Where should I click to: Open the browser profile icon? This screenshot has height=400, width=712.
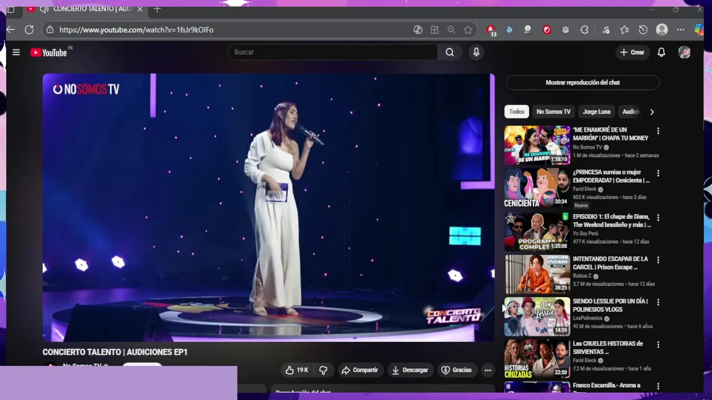tap(662, 30)
